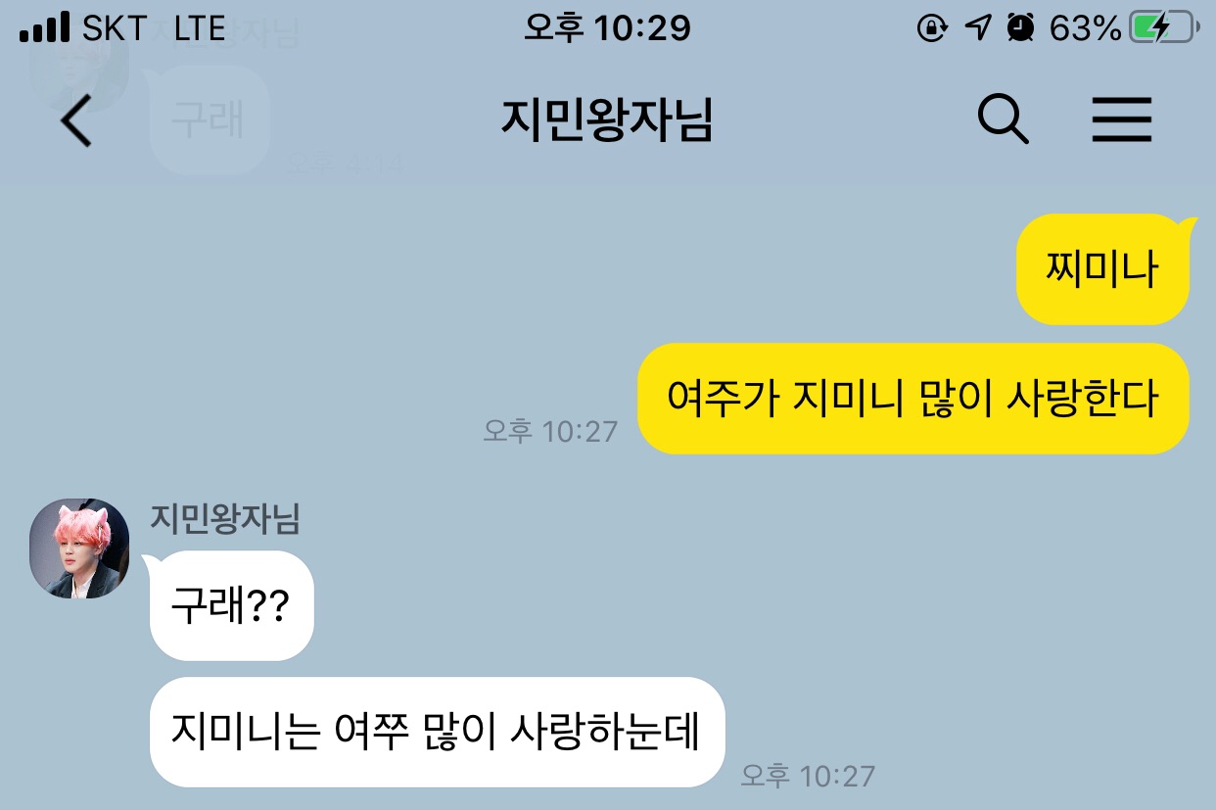Viewport: 1216px width, 810px height.
Task: Select the 여주가 지미니 많이 사랑한다 bubble
Action: (x=912, y=399)
